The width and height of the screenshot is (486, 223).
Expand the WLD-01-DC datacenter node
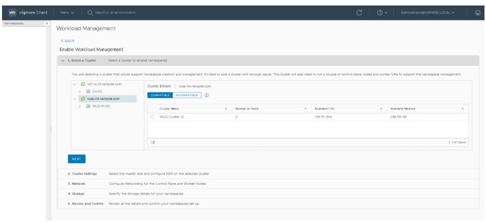[79, 106]
